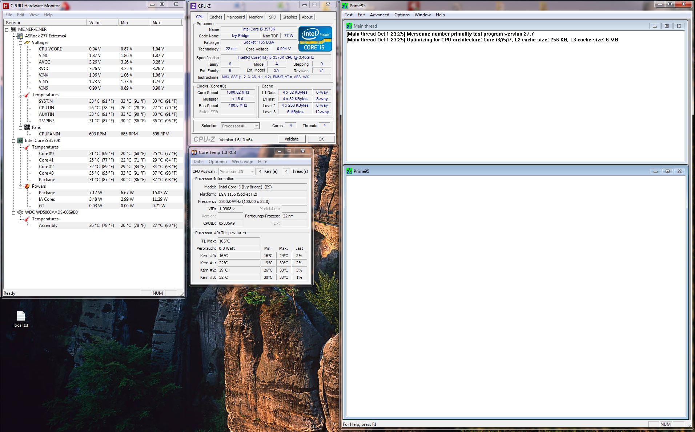Click the thermometer icon under ASRock Temperatures
Image resolution: width=695 pixels, height=432 pixels.
pos(27,95)
